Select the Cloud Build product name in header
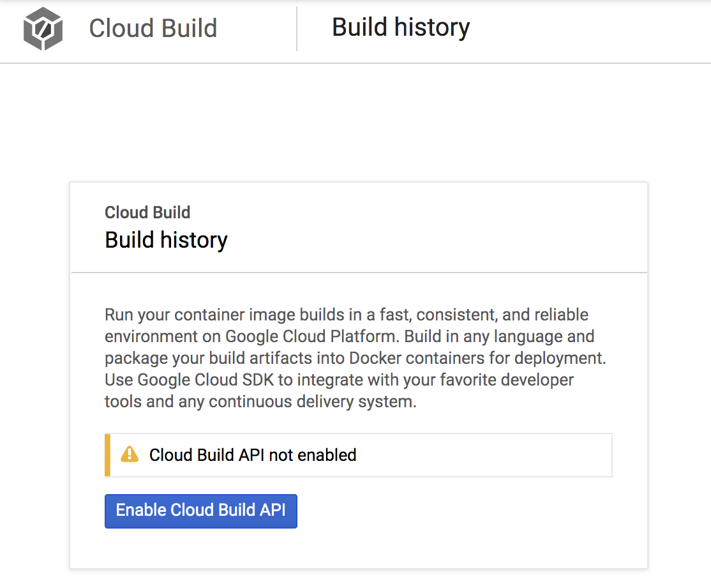This screenshot has width=711, height=586. (x=153, y=29)
